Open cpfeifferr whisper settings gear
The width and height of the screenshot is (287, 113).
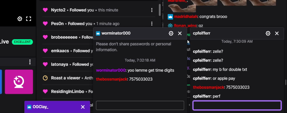(x=268, y=33)
